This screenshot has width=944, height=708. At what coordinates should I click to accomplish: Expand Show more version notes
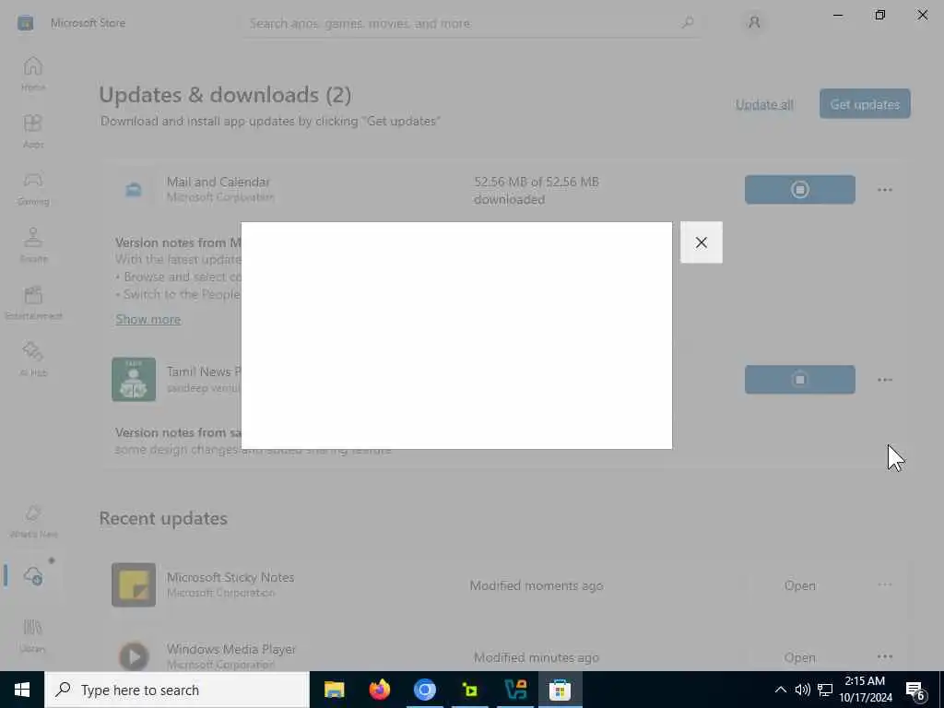[x=148, y=319]
